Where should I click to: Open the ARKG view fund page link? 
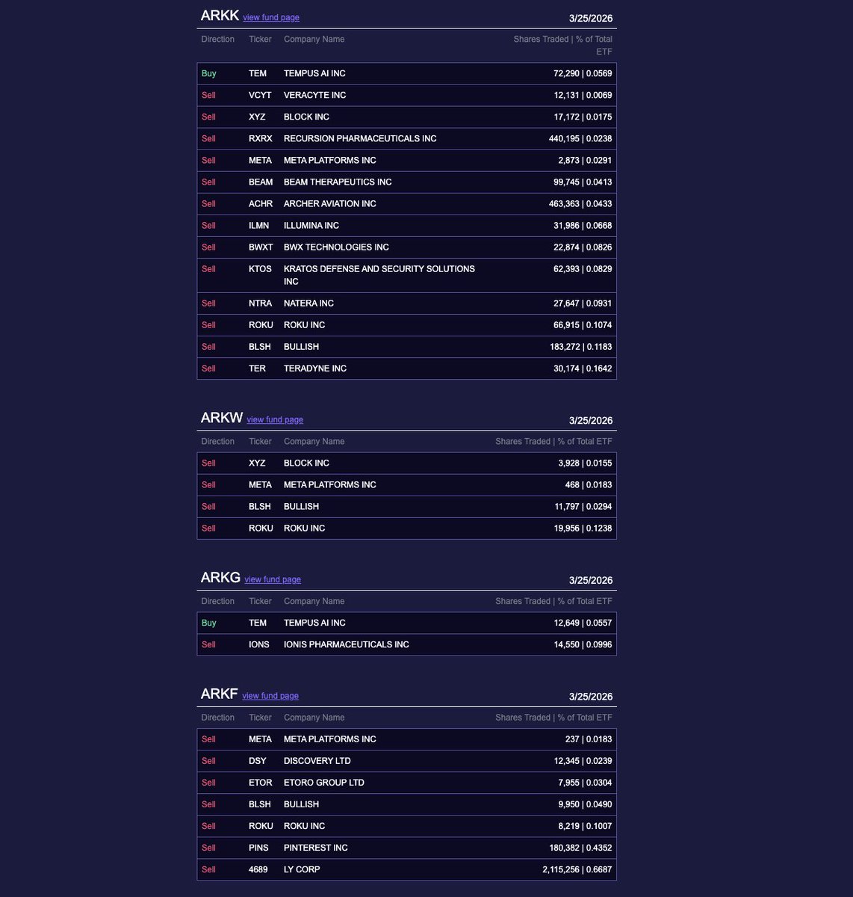(273, 580)
